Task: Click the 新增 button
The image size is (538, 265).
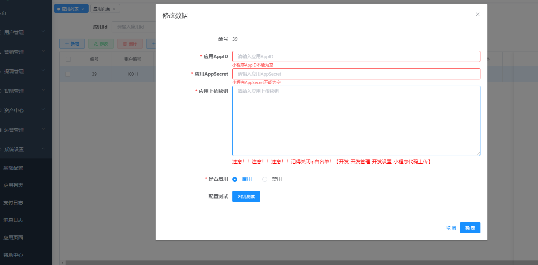Action: (72, 44)
